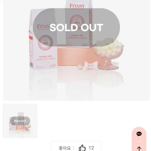Tap the 좋아요 label

(65, 148)
